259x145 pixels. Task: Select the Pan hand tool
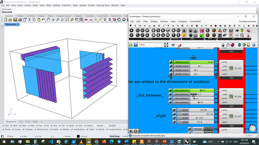[48, 20]
